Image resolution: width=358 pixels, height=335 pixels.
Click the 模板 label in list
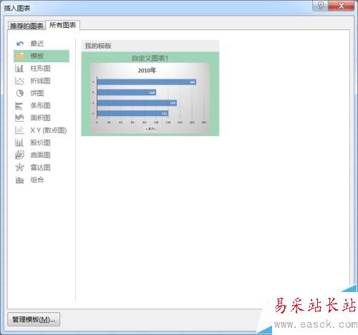click(37, 56)
